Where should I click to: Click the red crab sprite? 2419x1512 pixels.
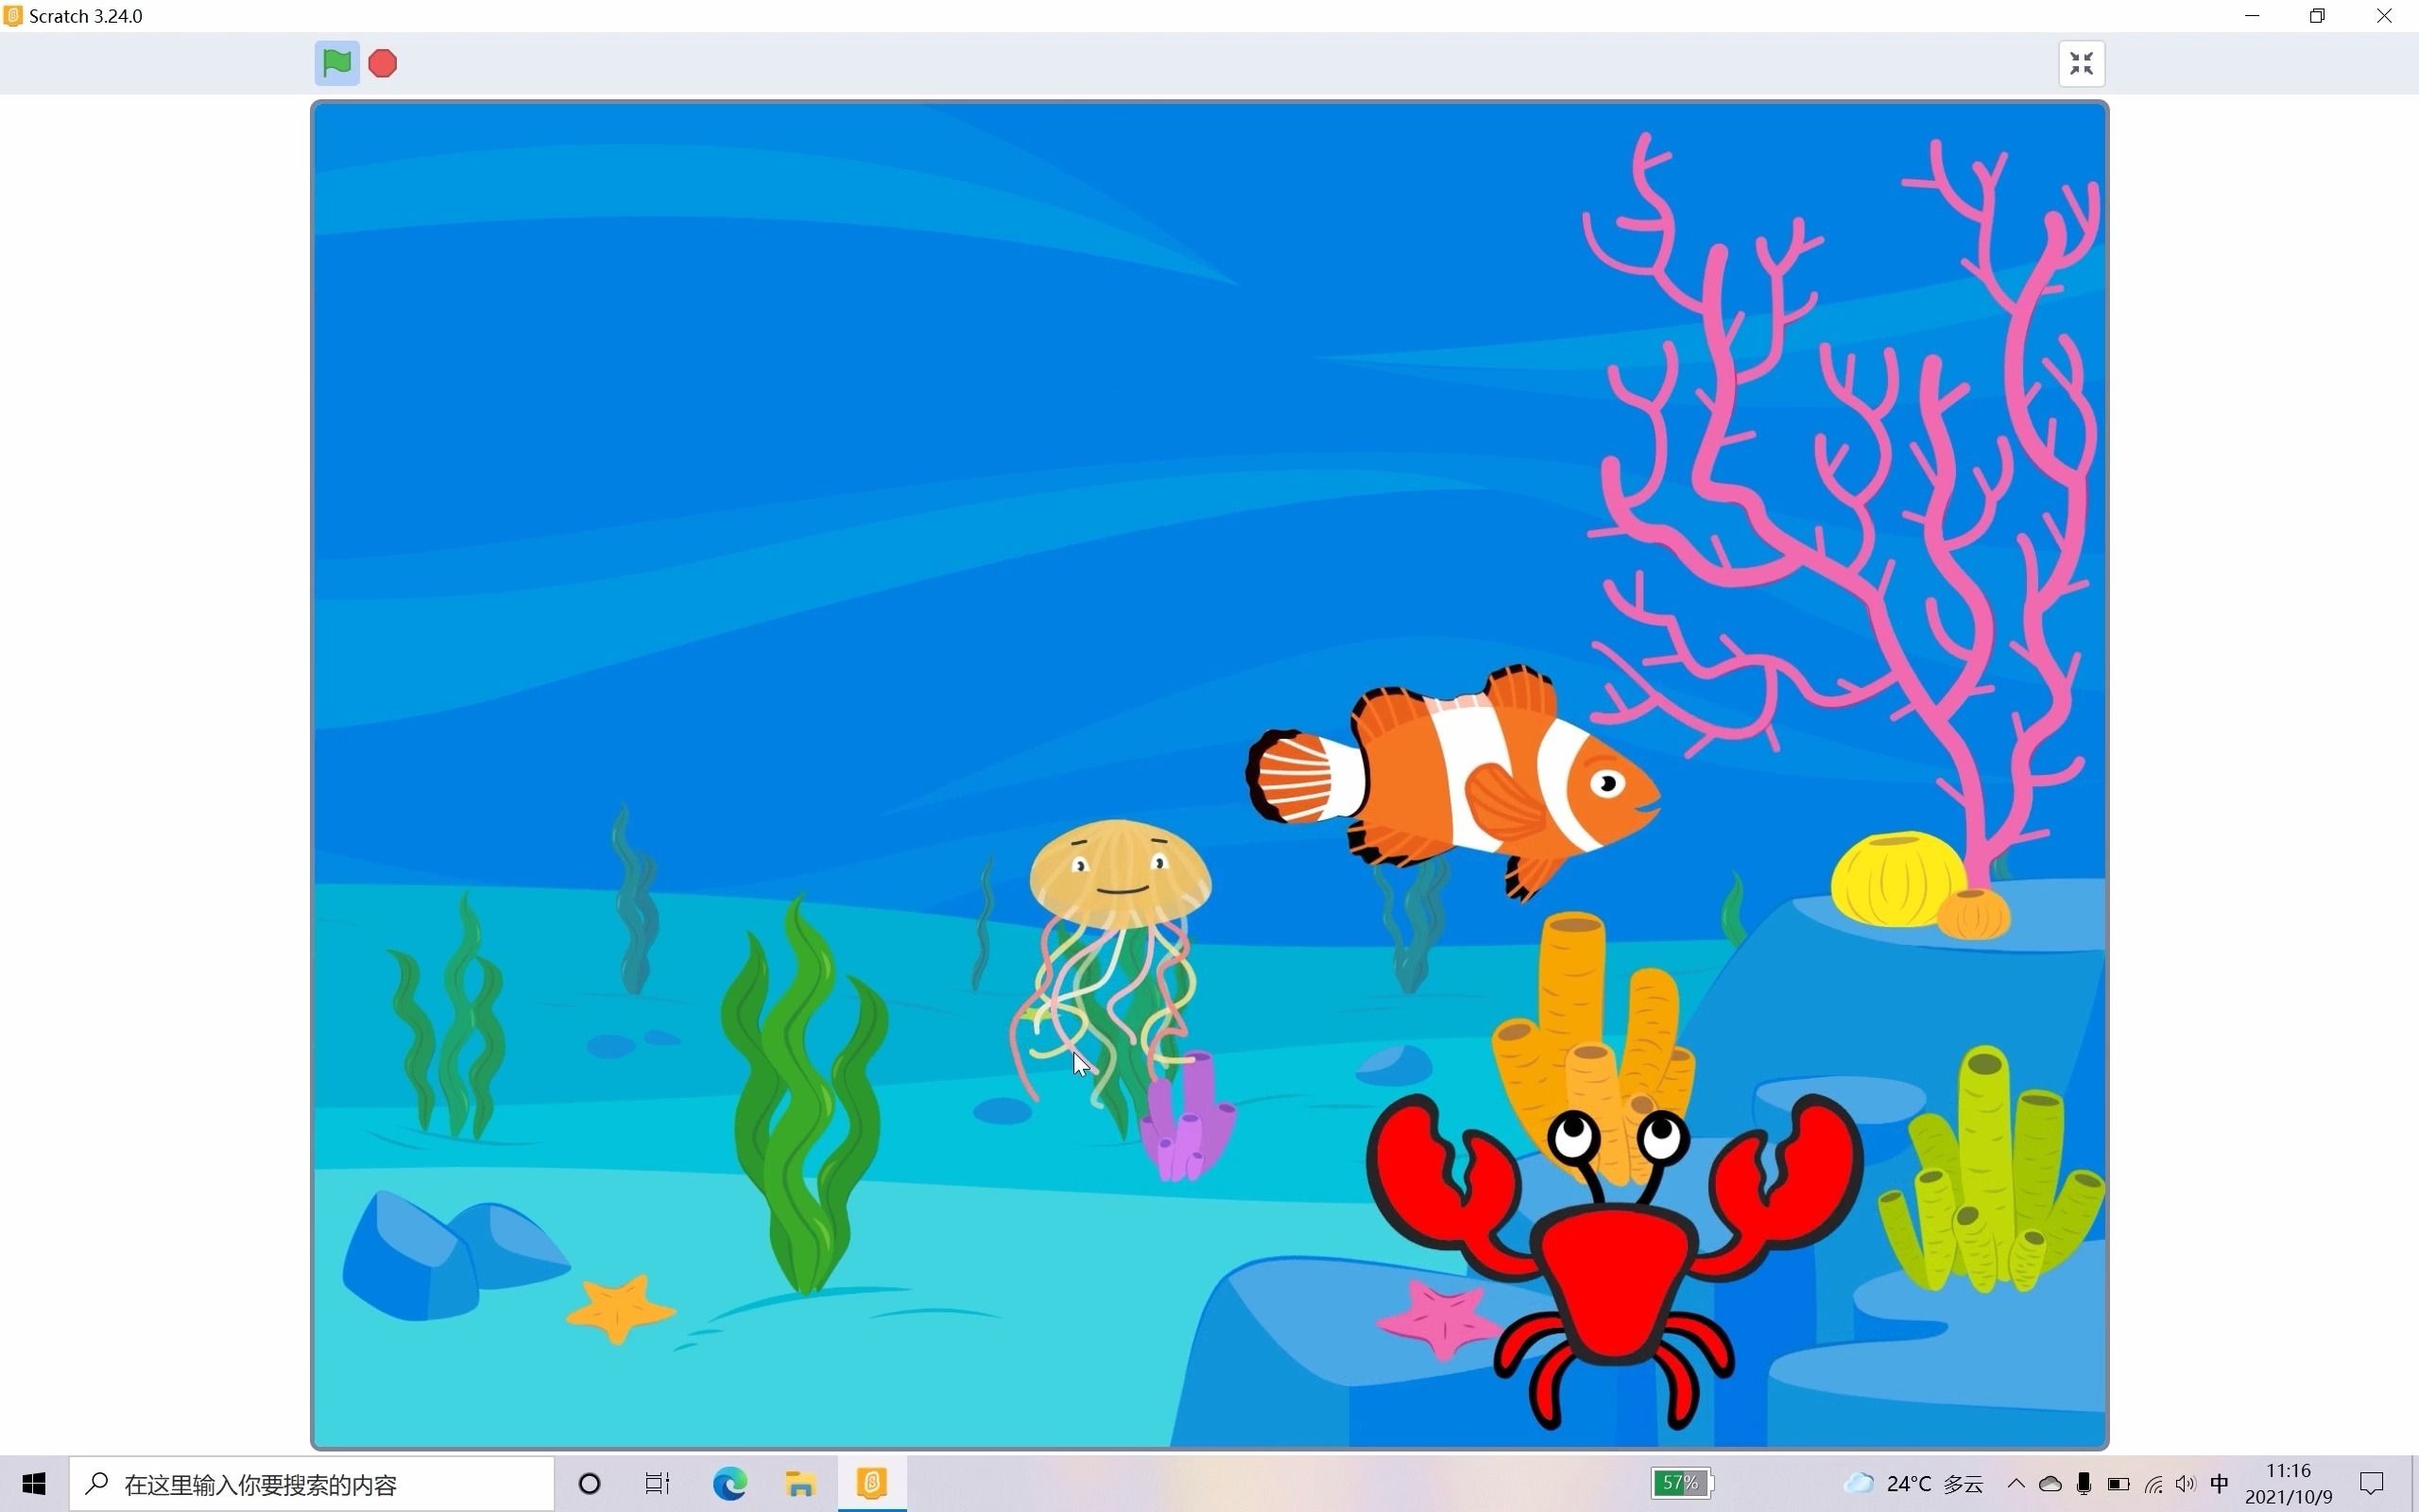[1614, 1262]
